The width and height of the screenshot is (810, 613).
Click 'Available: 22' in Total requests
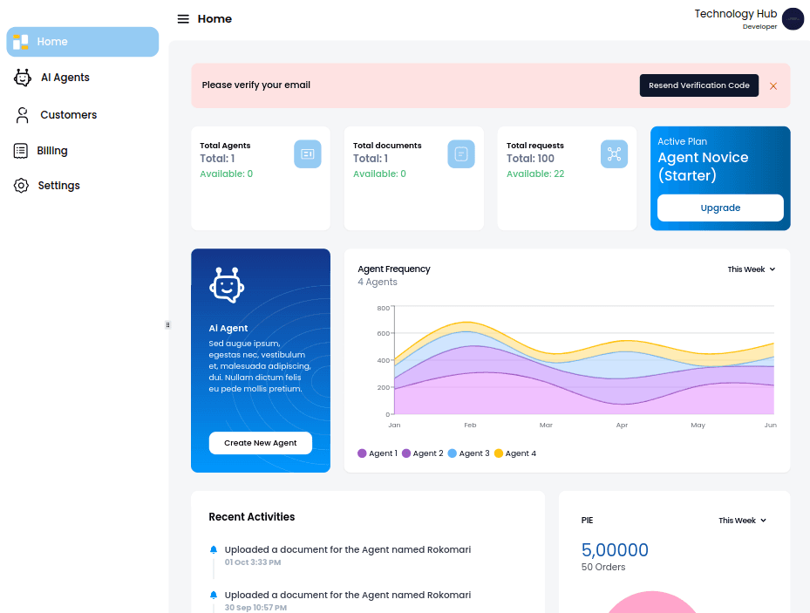coord(535,174)
